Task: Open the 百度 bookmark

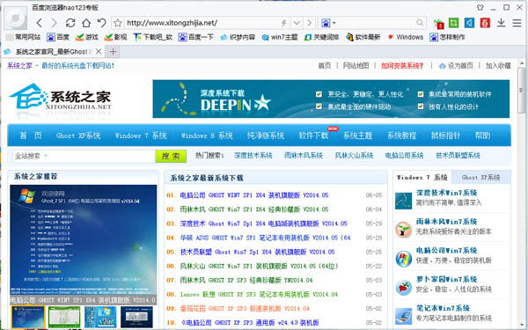Action: [58, 37]
